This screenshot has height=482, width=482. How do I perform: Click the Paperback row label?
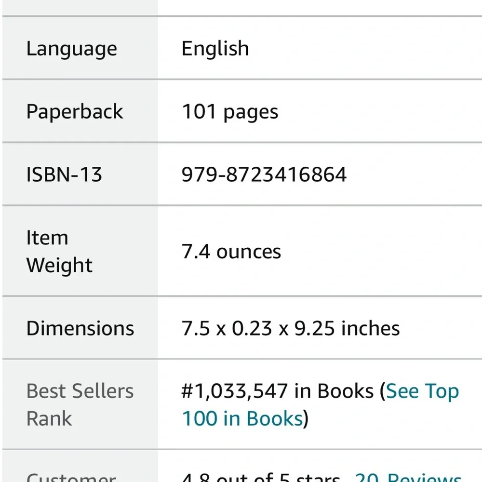click(x=75, y=111)
